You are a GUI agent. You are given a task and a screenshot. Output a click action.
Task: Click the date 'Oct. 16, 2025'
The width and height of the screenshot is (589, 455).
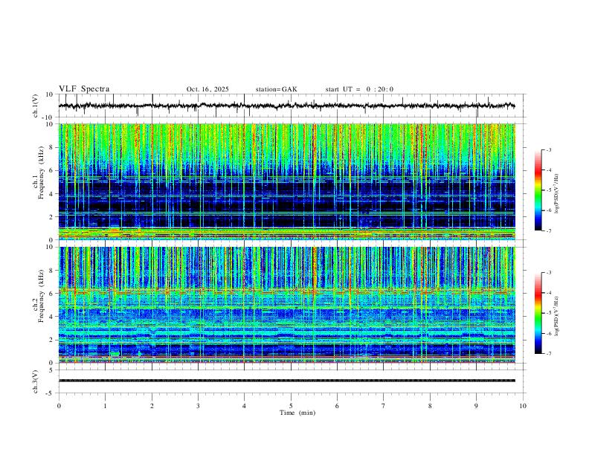pos(207,89)
